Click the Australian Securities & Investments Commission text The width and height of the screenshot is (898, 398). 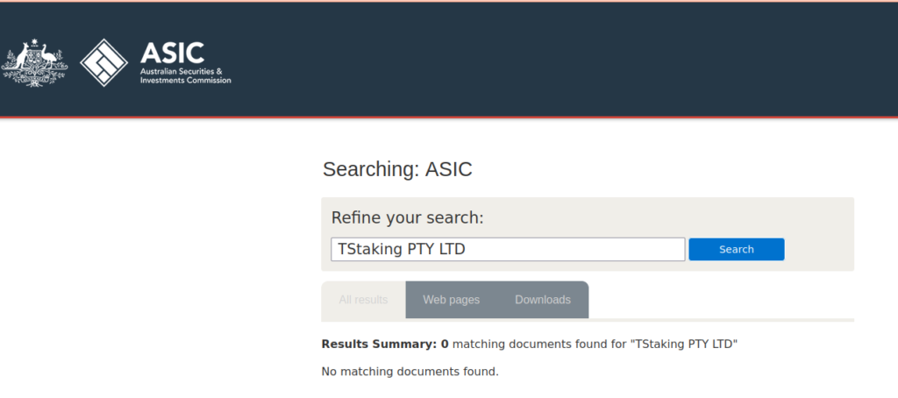point(186,76)
